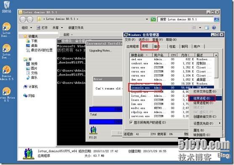Click the 新建文件夹 button in Explorer toolbar
This screenshot has width=234, height=165.
pos(76,28)
